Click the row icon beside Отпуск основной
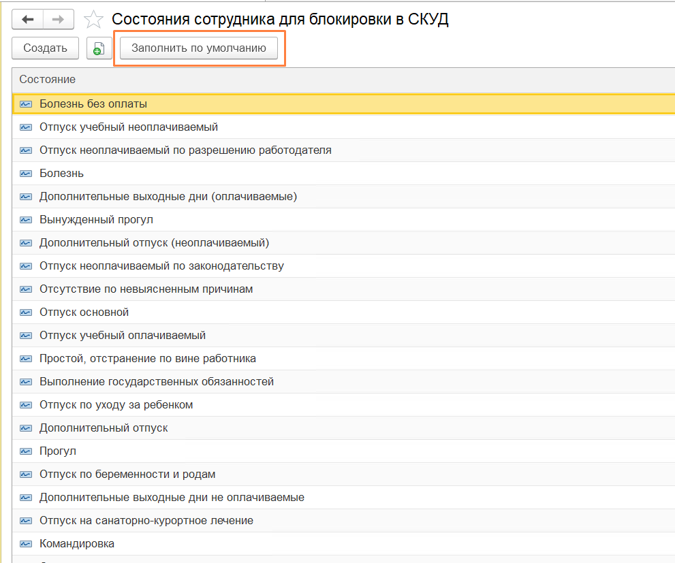 tap(26, 312)
